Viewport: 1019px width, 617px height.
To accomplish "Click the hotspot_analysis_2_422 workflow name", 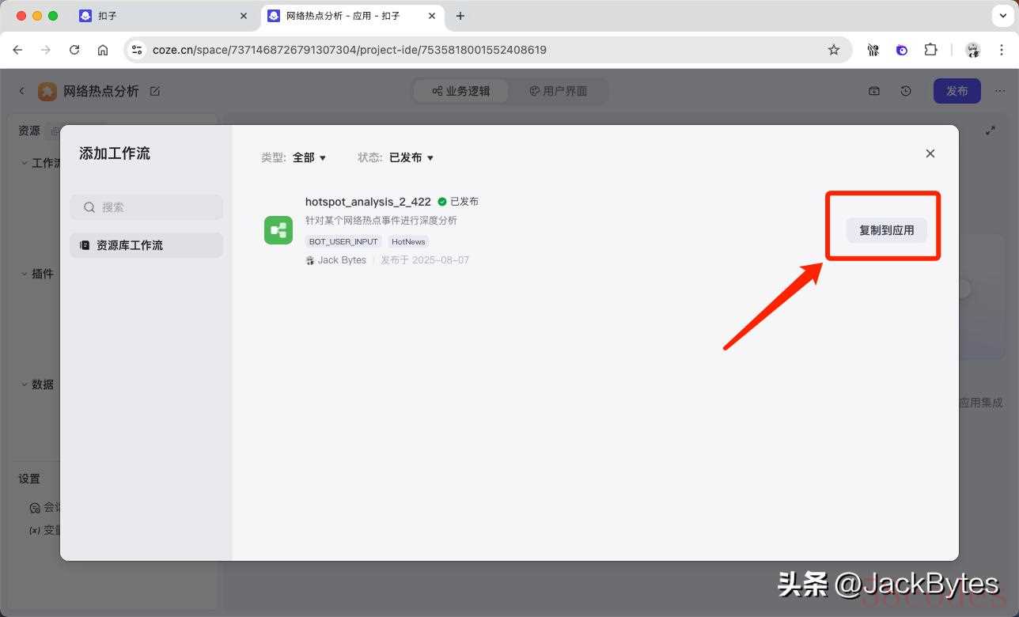I will 368,202.
